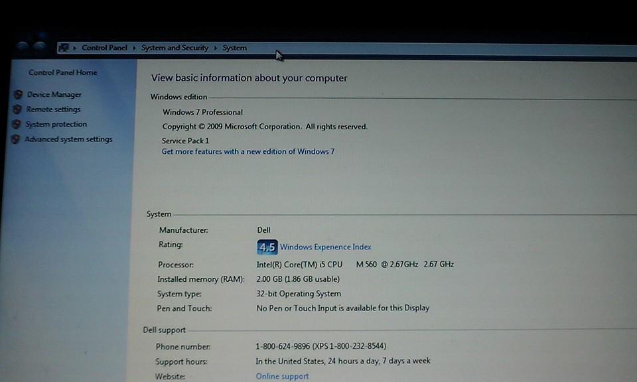
Task: Click the Intel Core i5 processor value
Action: tap(355, 264)
